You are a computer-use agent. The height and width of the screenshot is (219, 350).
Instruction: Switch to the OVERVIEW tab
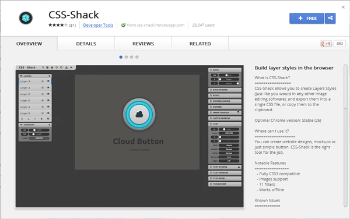[29, 44]
